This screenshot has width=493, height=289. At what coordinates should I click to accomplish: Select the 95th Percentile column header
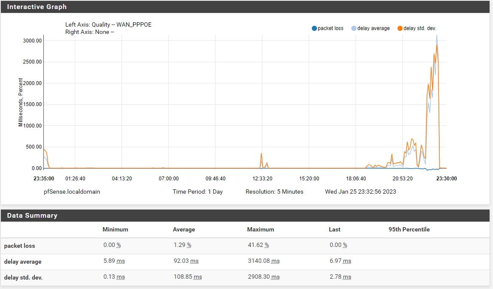point(408,229)
